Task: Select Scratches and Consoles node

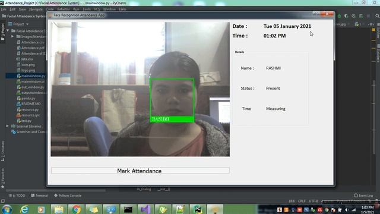Action: coord(28,132)
